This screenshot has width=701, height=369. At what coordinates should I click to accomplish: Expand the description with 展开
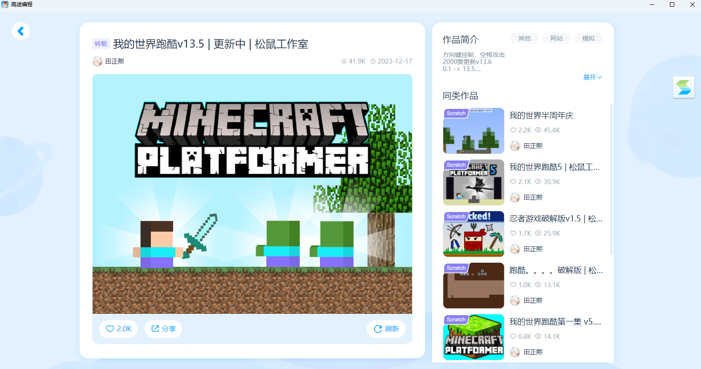[592, 77]
